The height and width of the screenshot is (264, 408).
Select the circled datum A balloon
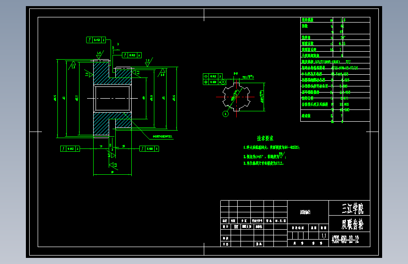click(225, 114)
